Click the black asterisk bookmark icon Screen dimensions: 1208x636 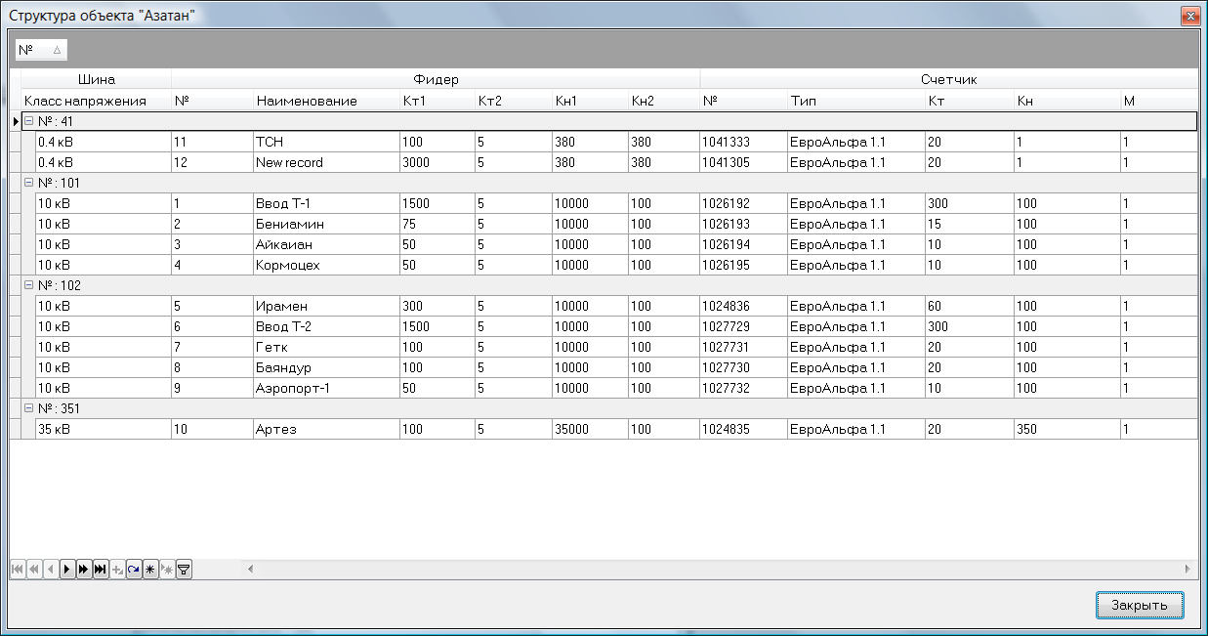pyautogui.click(x=150, y=569)
